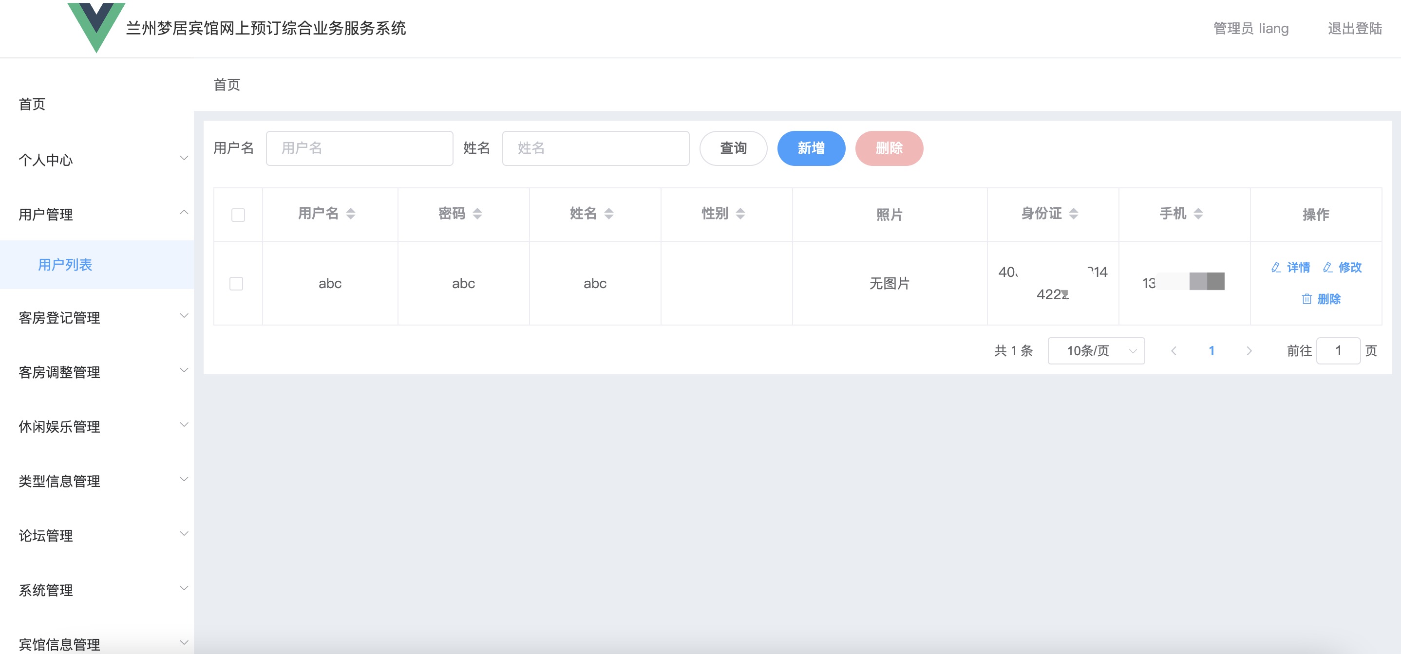
Task: Click the Vue logo in the header
Action: 96,27
